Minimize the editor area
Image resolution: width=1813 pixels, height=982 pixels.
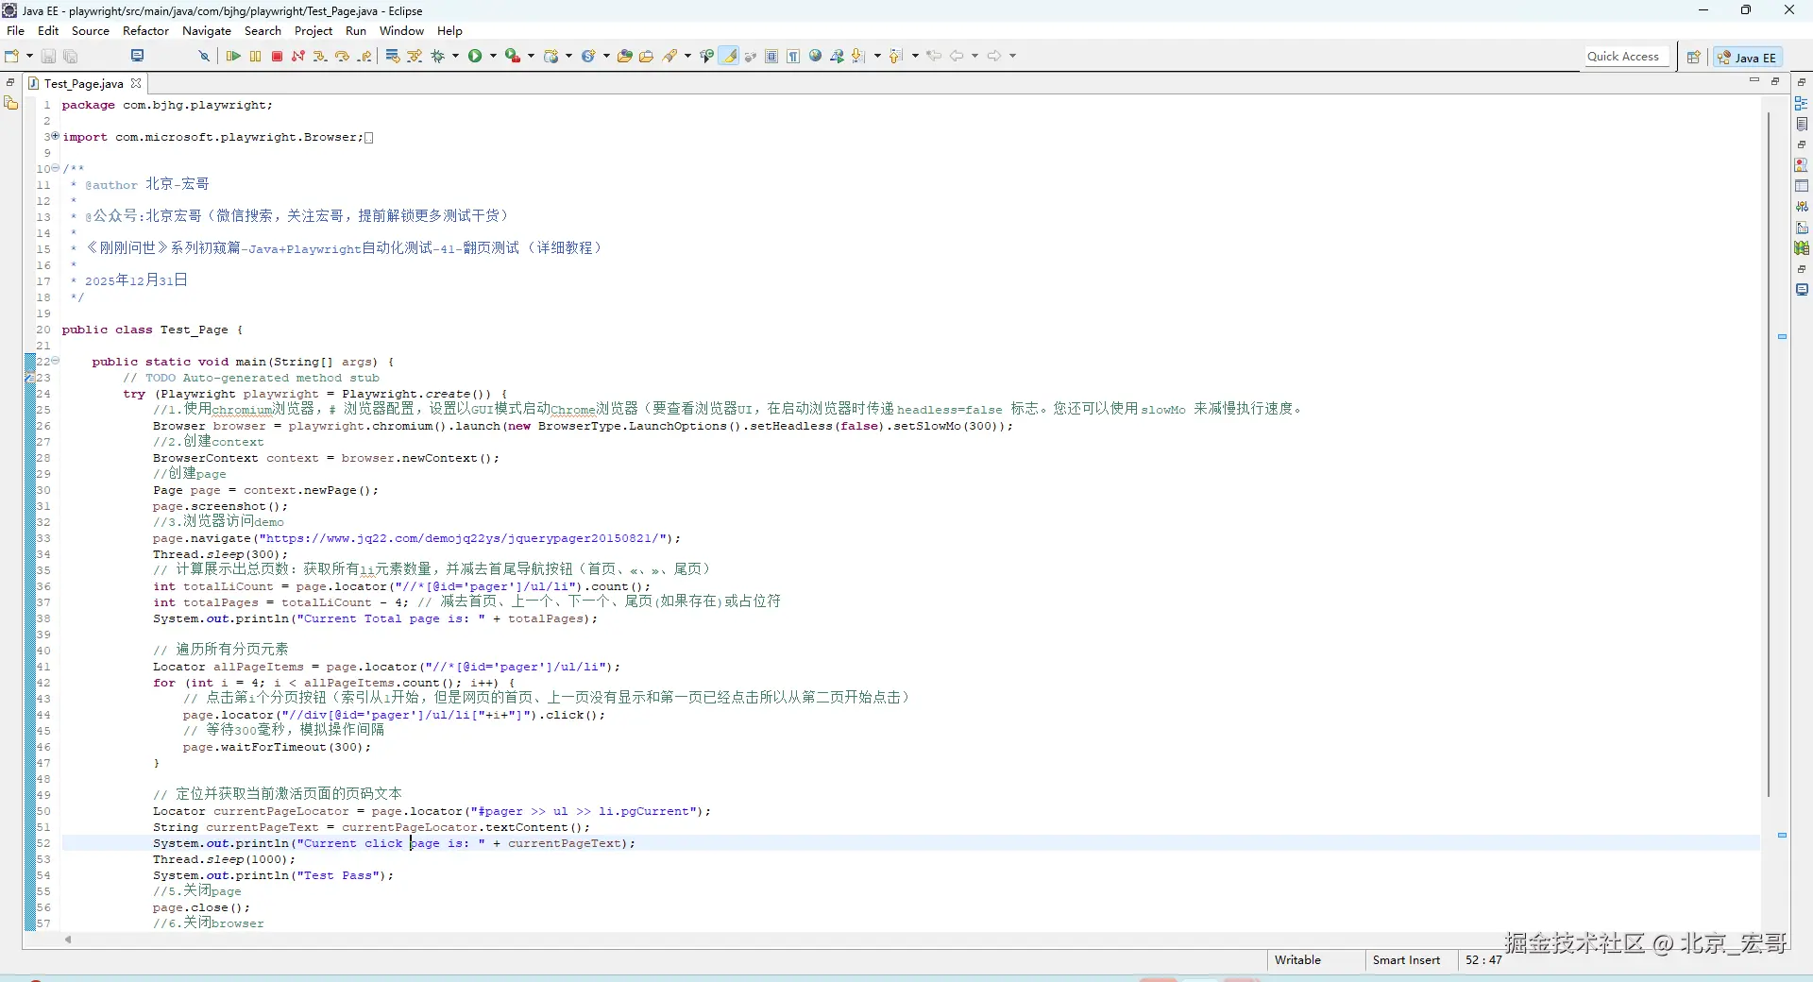point(1754,81)
